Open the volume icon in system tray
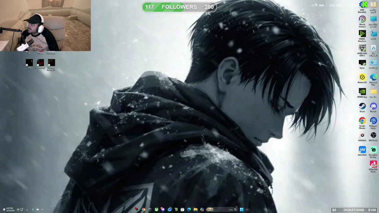Screen dimensions: 379x213 [18, 209]
